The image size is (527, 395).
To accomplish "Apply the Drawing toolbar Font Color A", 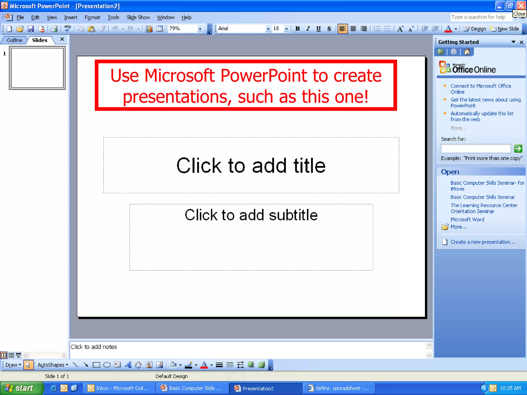I will coord(204,365).
